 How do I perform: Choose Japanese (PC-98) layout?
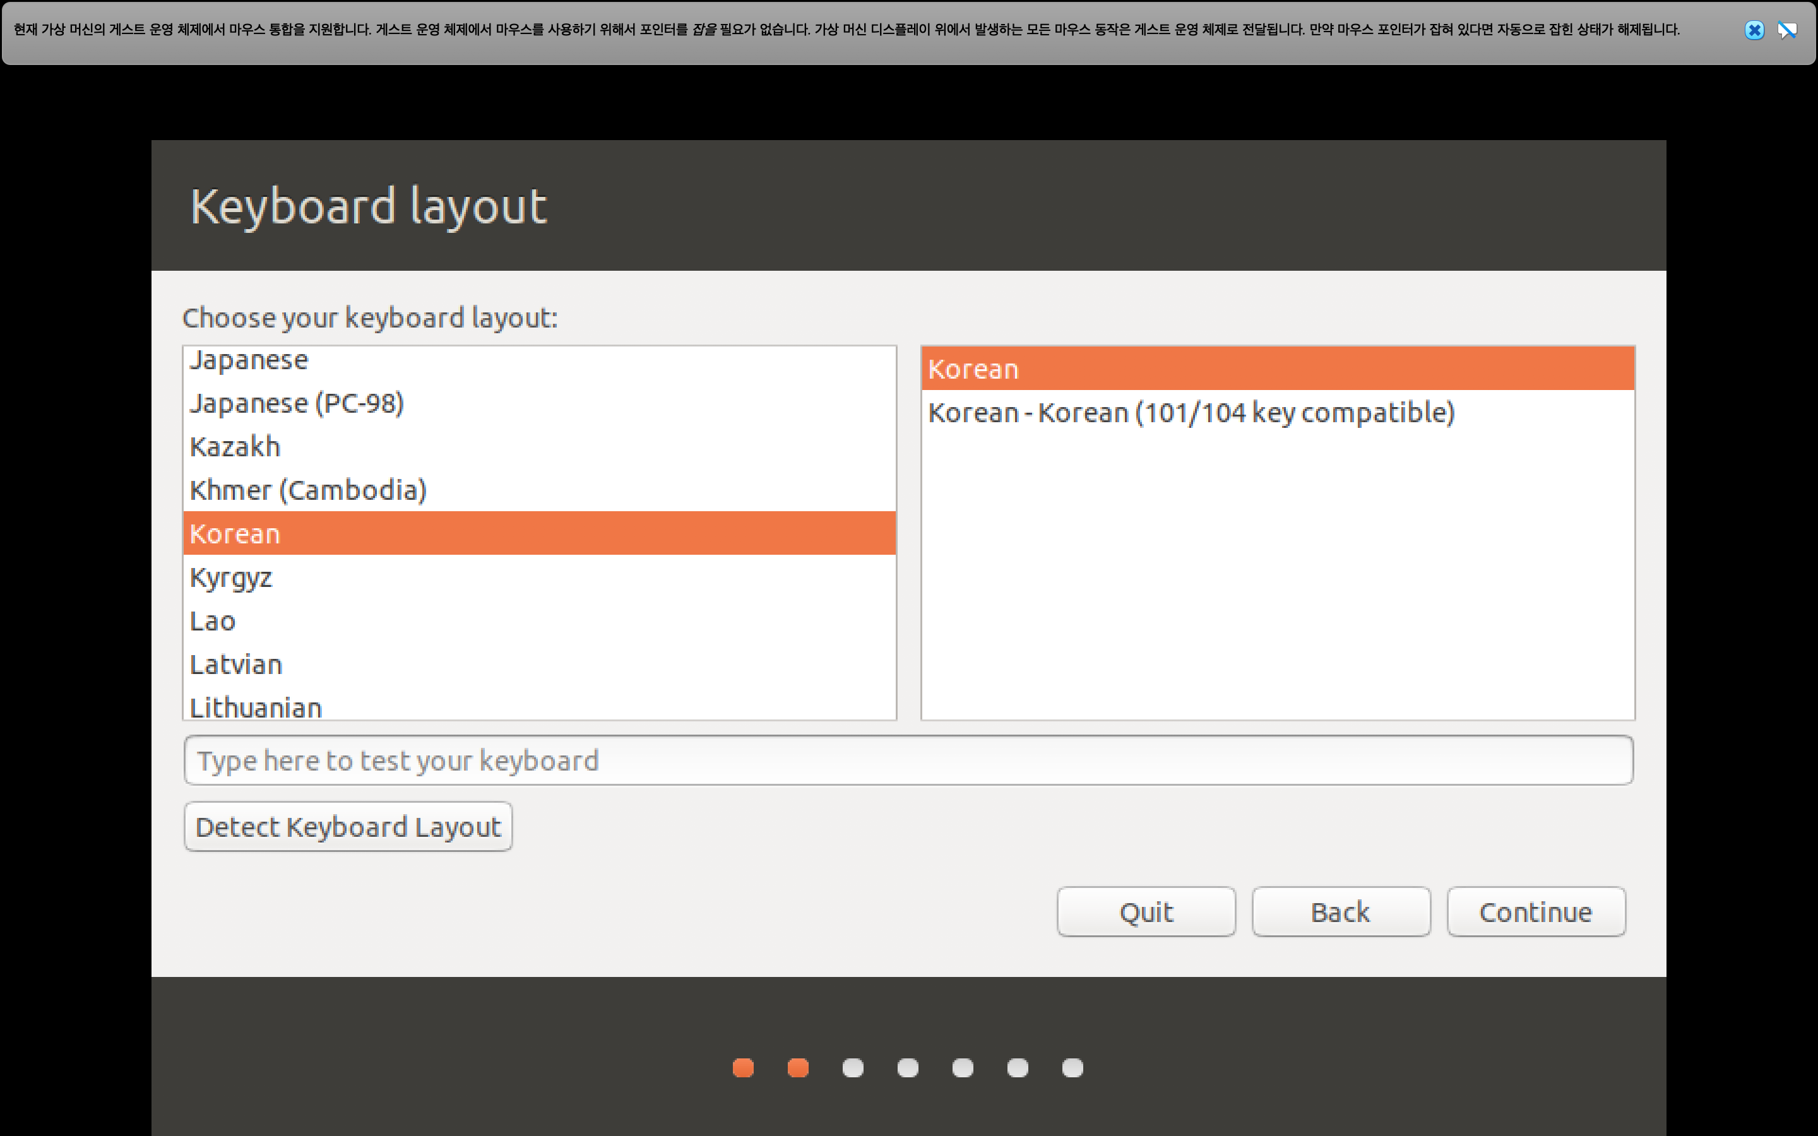[x=297, y=403]
